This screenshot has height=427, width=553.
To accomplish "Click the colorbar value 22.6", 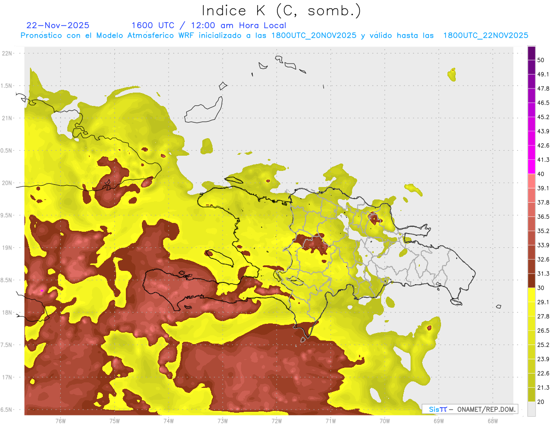I will tap(543, 374).
